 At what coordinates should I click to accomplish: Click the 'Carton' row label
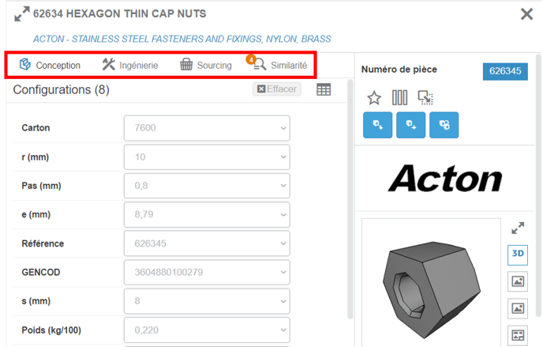36,128
